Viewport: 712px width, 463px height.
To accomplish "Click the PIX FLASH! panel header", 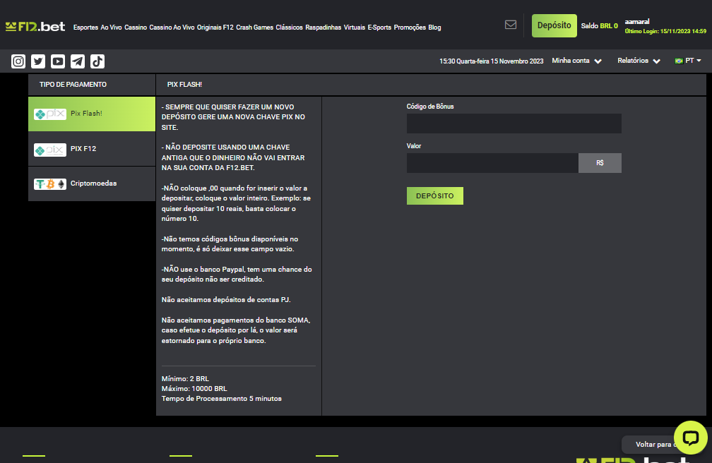I will point(184,85).
